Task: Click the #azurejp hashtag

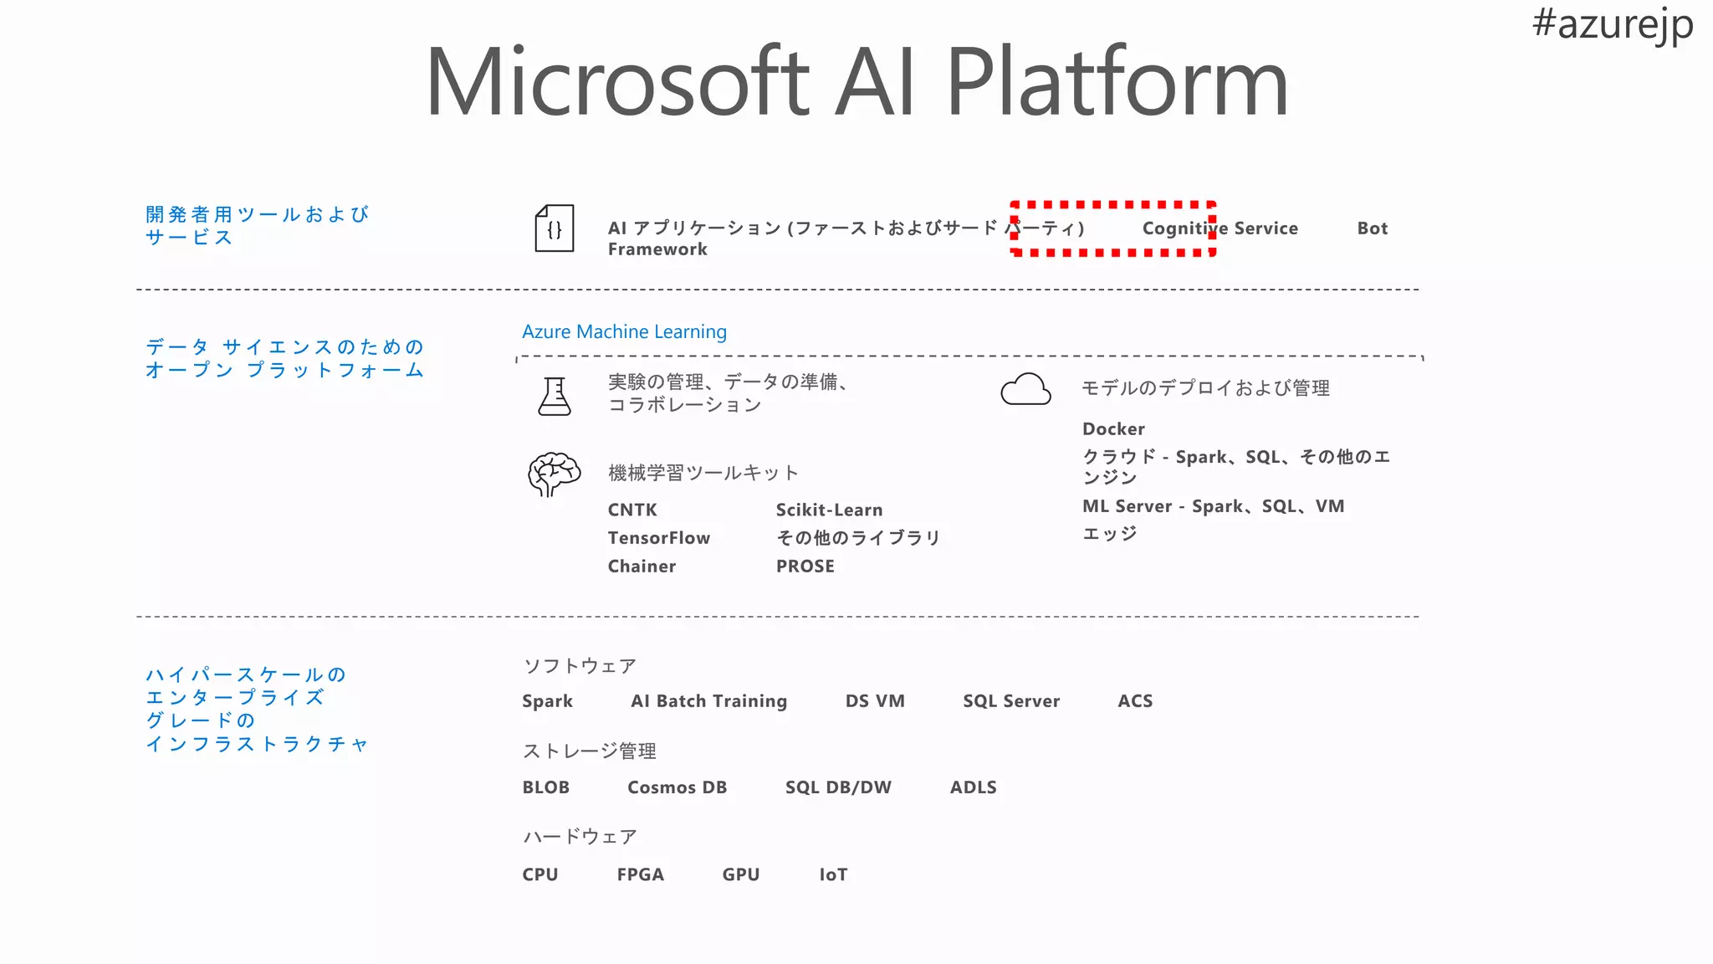Action: point(1613,23)
